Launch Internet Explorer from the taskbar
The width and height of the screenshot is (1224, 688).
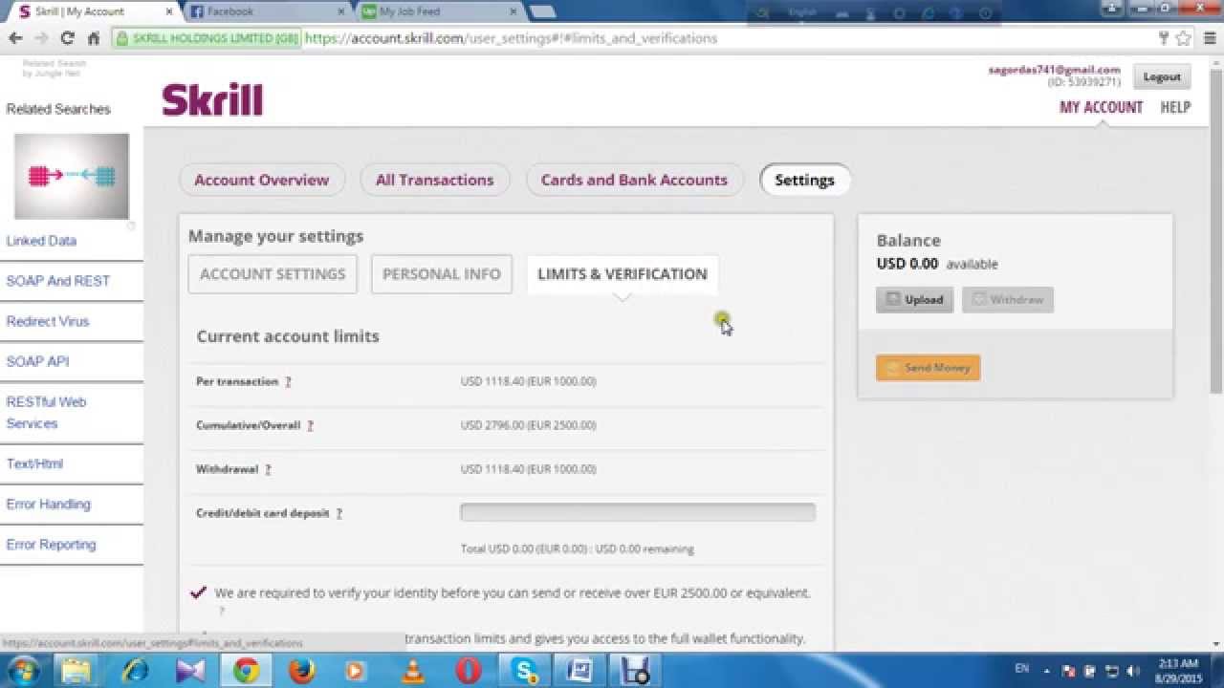(135, 671)
